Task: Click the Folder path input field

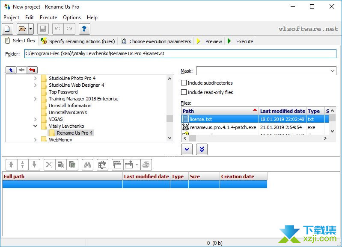Action: [x=180, y=53]
